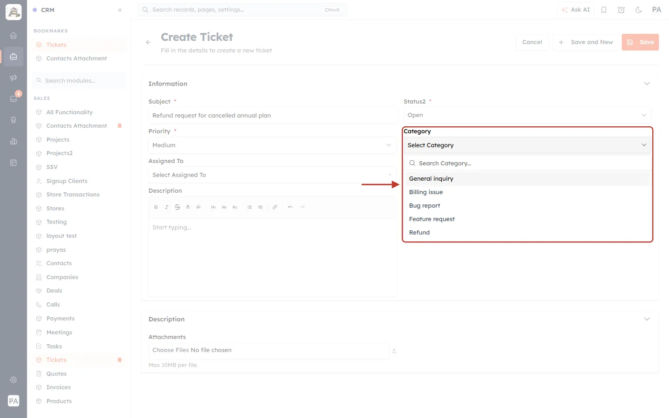Image resolution: width=669 pixels, height=418 pixels.
Task: Open home from the left rail
Action: click(x=13, y=35)
